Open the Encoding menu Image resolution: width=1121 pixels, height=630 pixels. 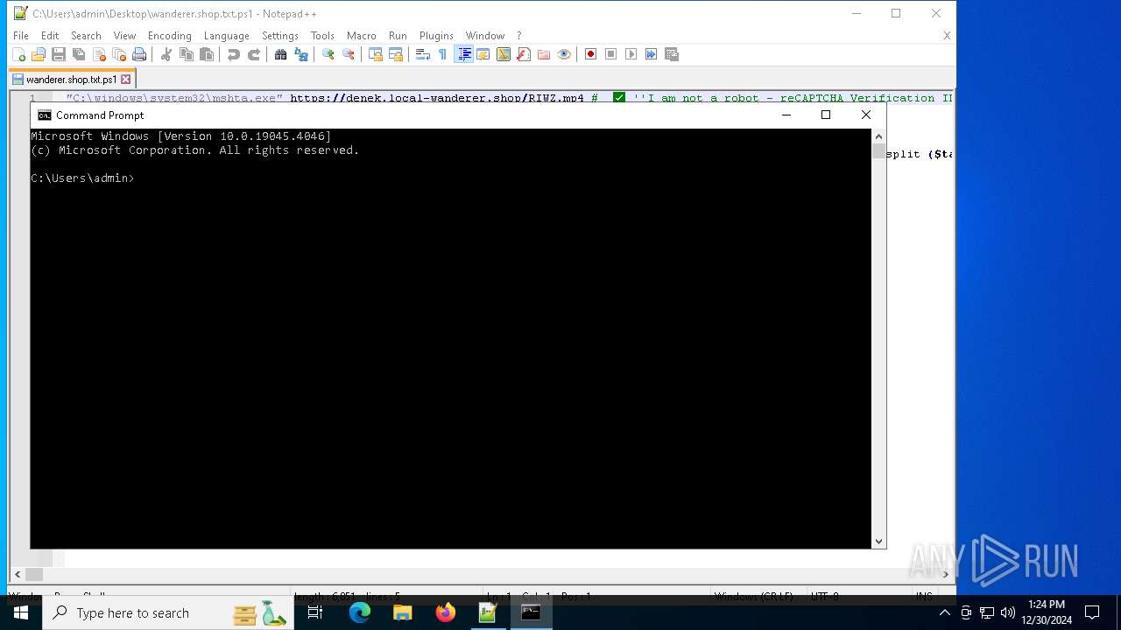click(169, 36)
